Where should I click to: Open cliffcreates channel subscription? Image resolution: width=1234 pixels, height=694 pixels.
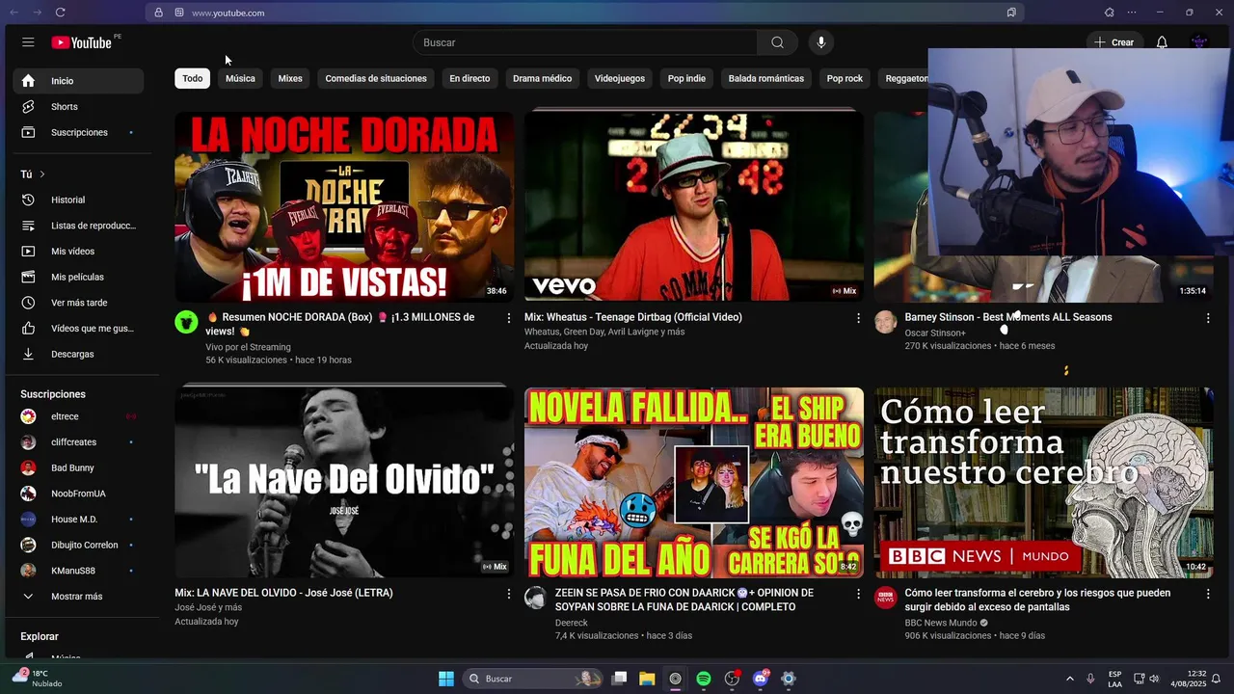[x=78, y=442]
